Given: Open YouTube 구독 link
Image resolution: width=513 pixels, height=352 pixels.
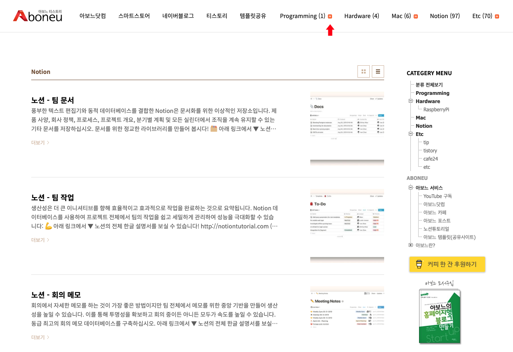Looking at the screenshot, I should (437, 196).
